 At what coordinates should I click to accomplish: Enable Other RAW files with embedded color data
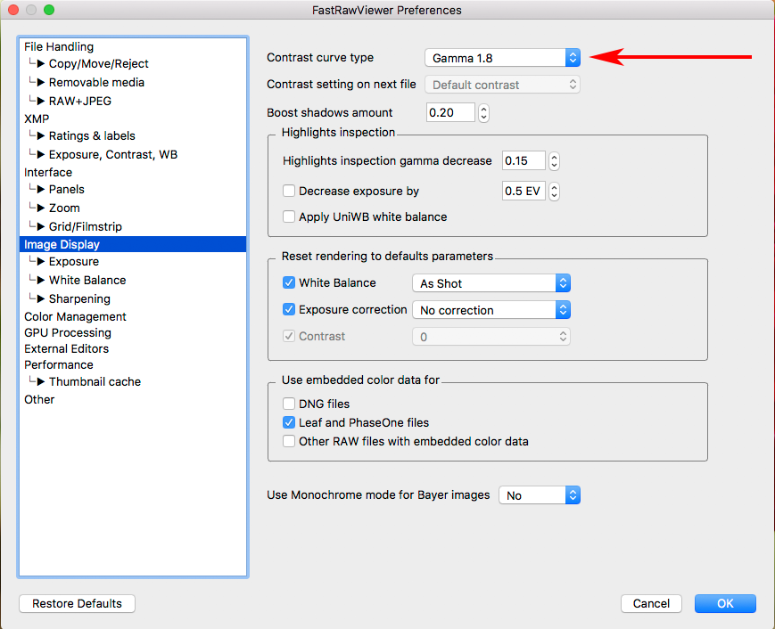[x=289, y=441]
